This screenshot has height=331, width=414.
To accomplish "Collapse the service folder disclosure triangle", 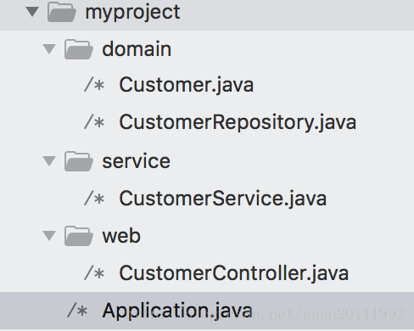I will (x=49, y=161).
